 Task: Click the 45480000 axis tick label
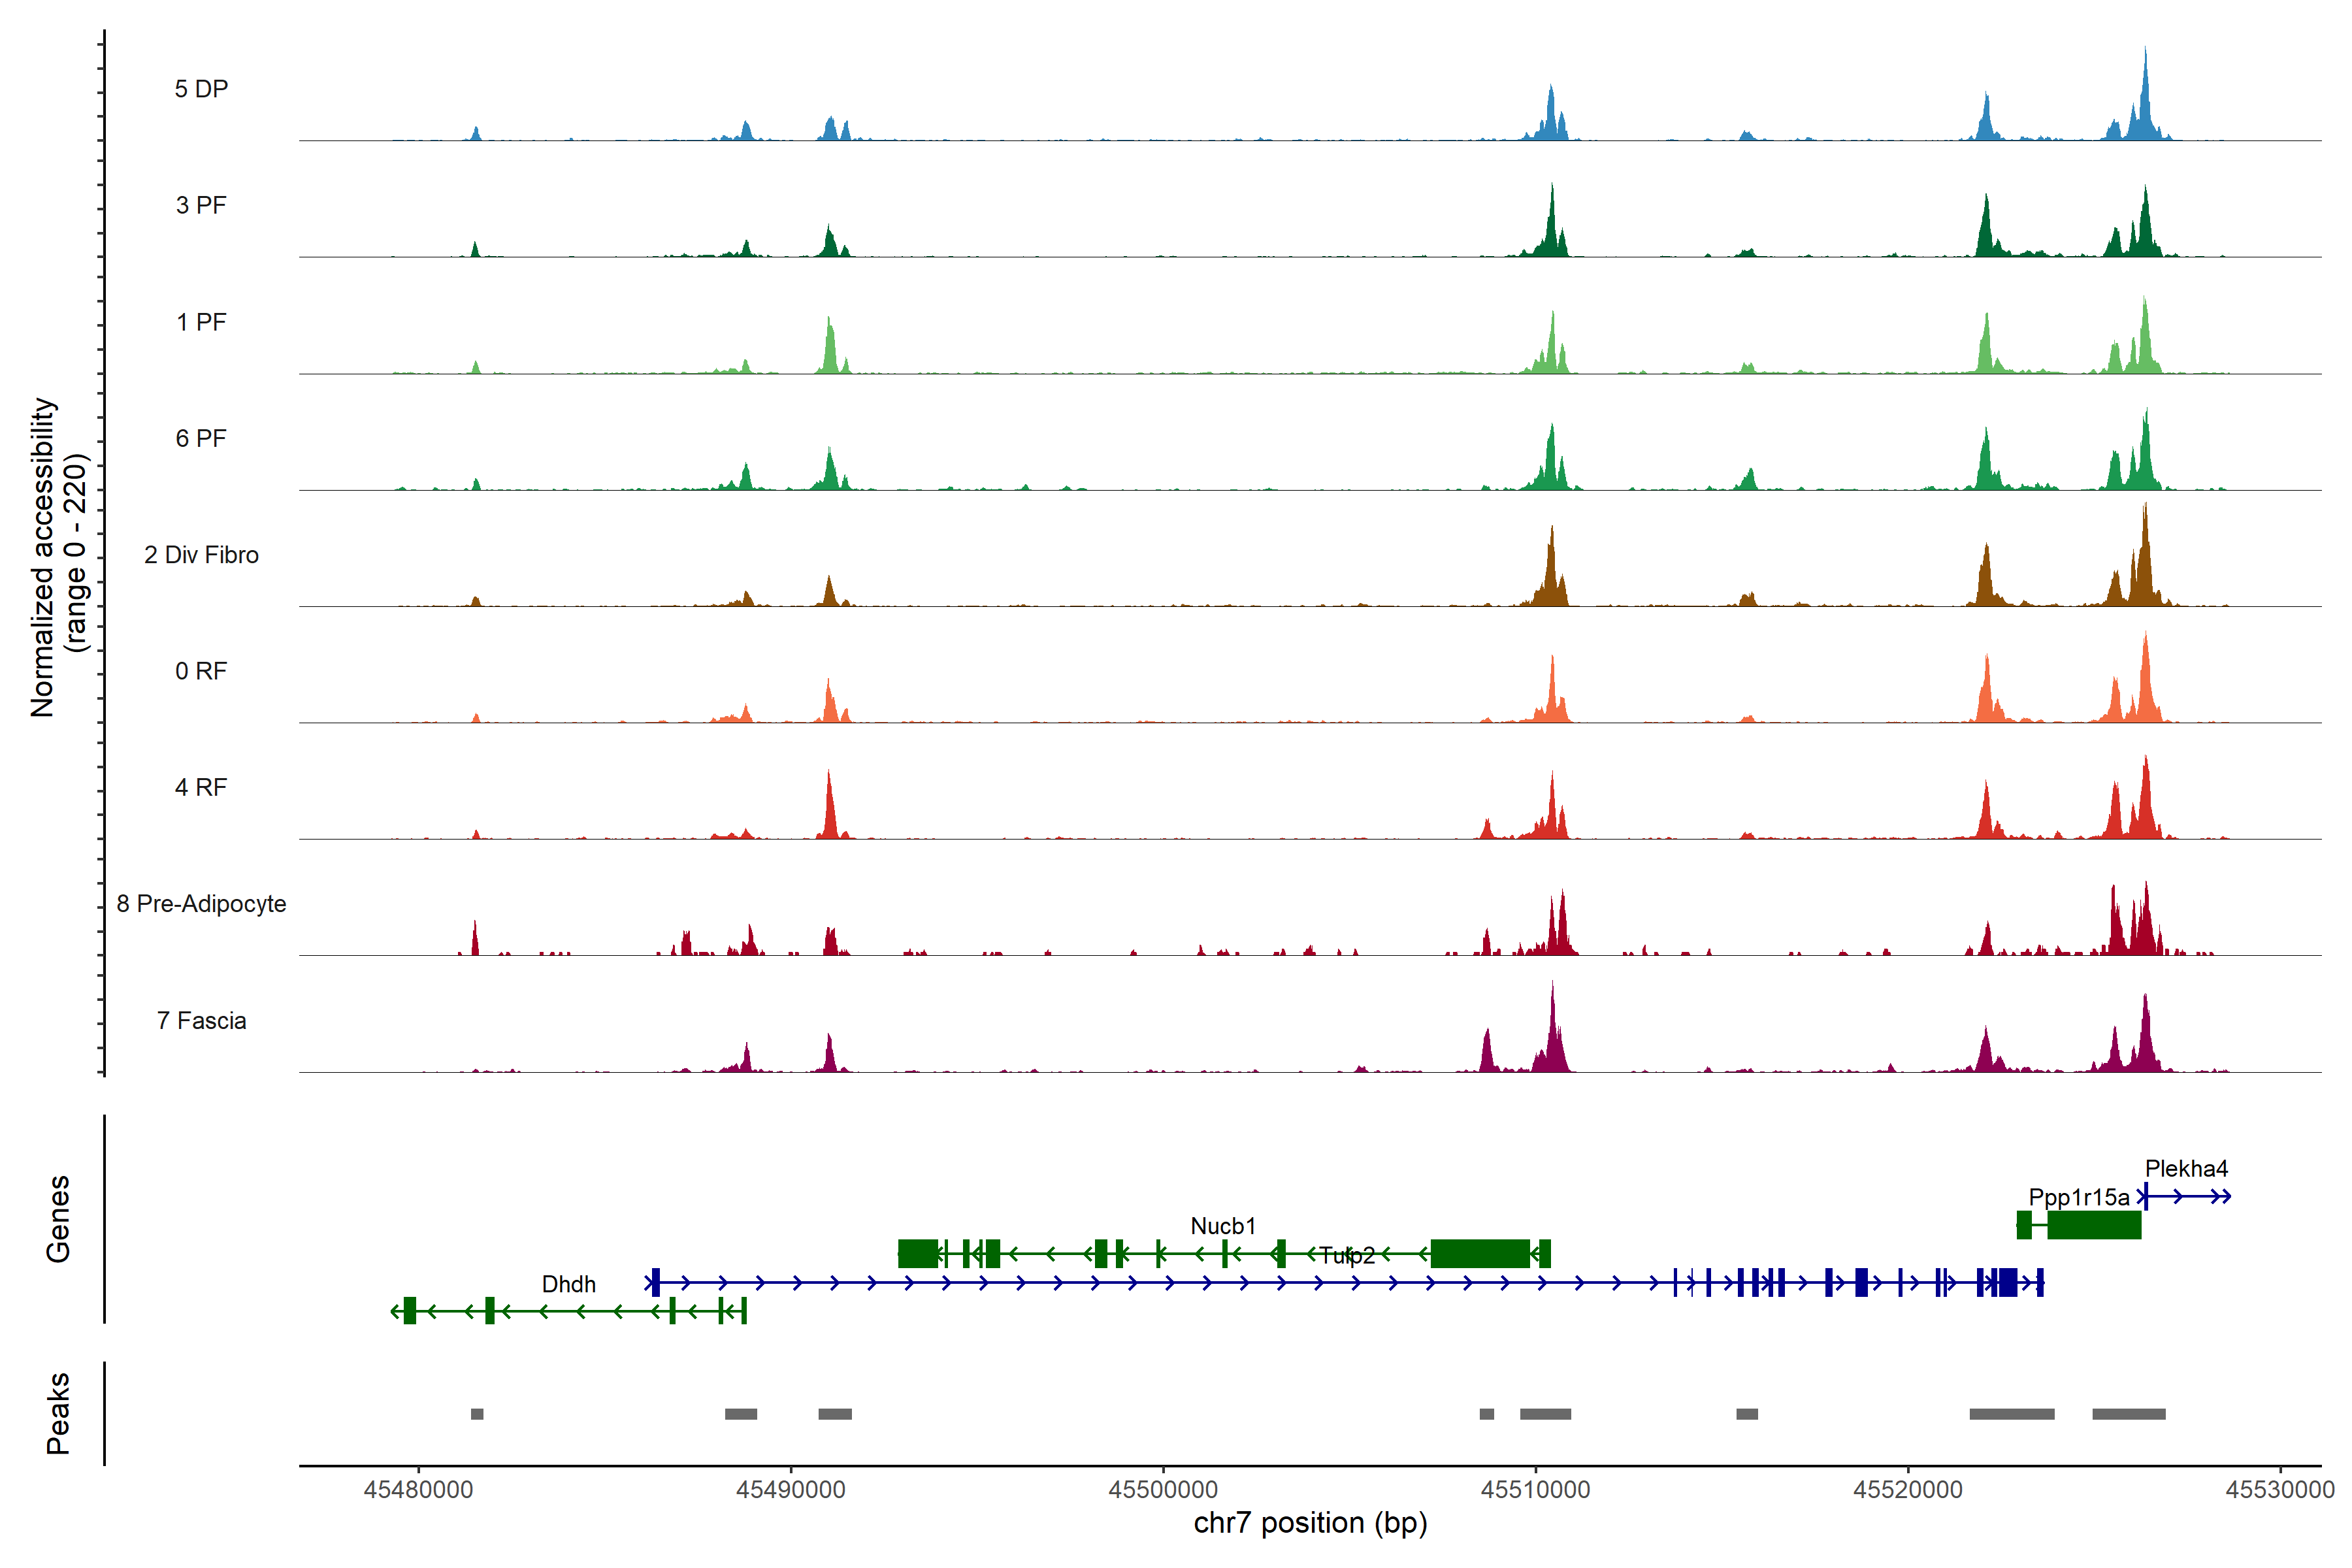(x=418, y=1490)
